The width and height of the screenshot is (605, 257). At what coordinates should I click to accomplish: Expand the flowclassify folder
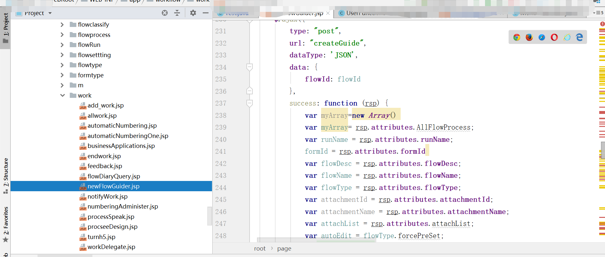[x=62, y=25]
